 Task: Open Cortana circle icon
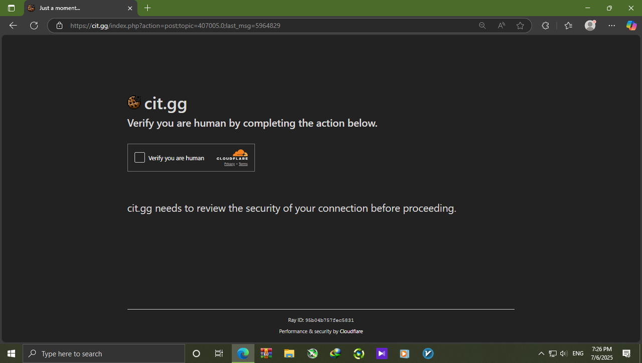pyautogui.click(x=196, y=353)
